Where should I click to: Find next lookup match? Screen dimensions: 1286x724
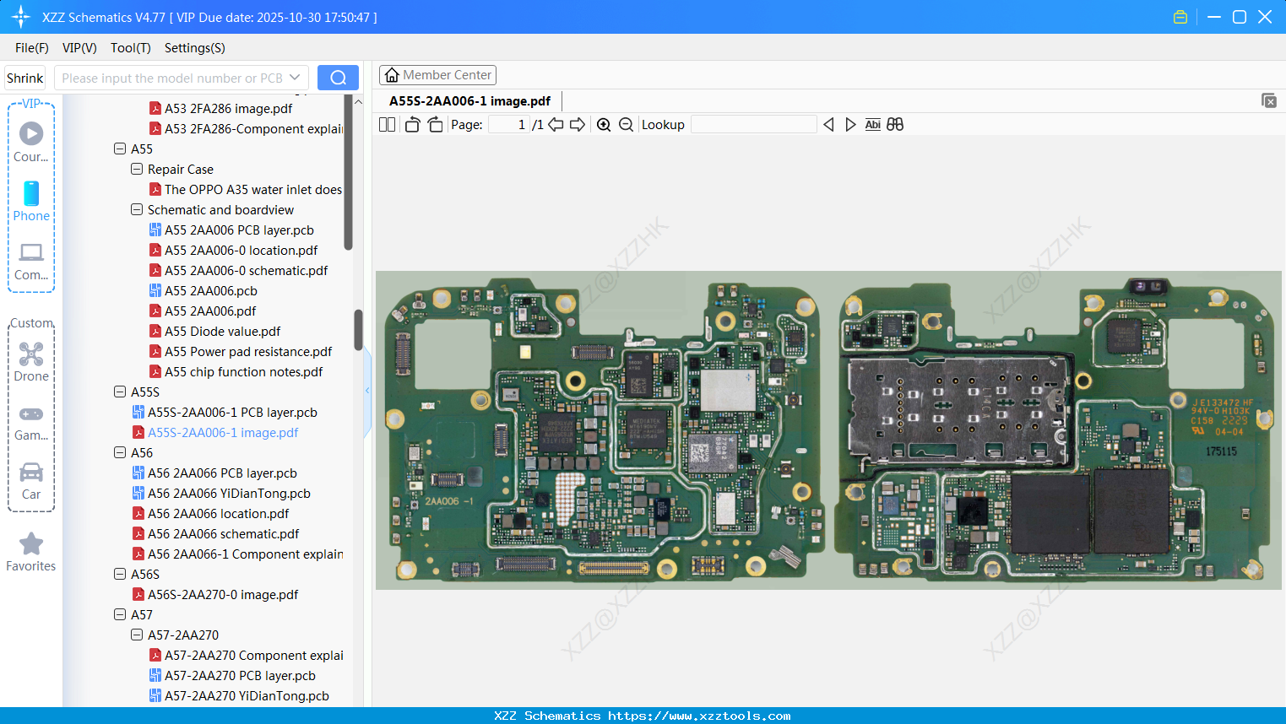point(850,125)
